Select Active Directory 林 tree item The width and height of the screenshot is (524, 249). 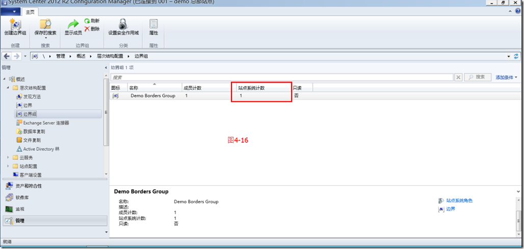pos(38,149)
